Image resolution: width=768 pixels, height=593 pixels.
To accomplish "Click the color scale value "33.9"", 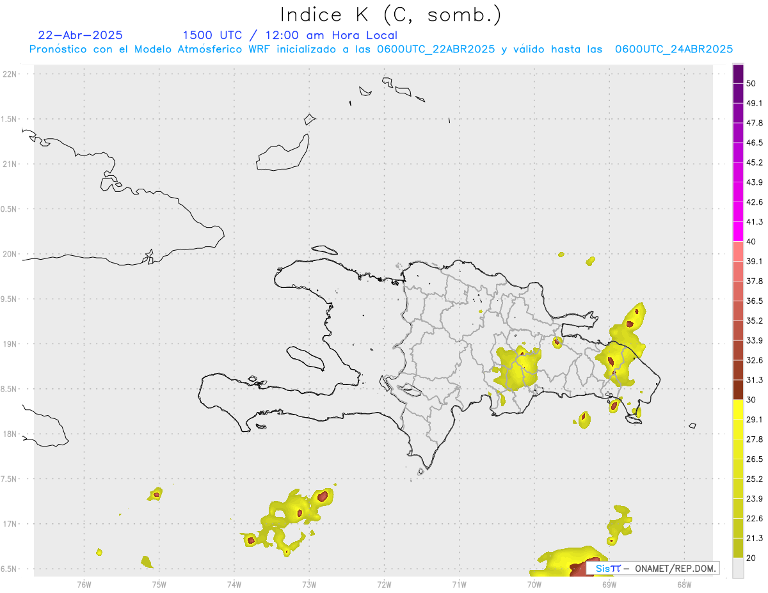I will 755,340.
